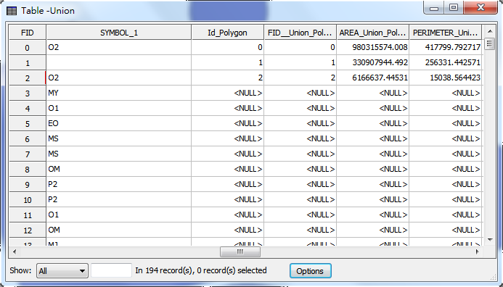Select row with FID 1
Viewport: 503px width, 287px height.
(x=28, y=63)
